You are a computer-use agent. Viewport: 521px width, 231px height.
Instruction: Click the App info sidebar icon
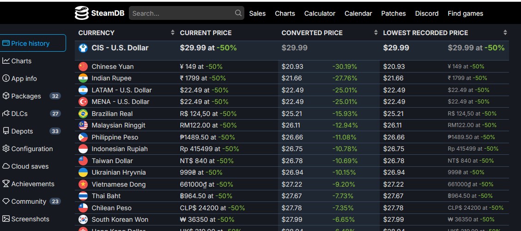(6, 79)
